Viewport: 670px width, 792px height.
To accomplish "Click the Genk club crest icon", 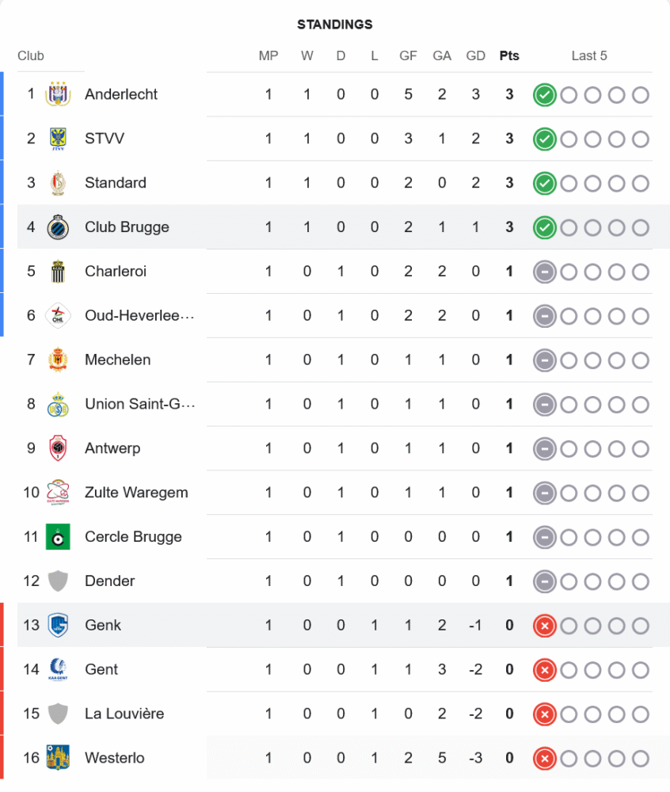I will click(58, 625).
